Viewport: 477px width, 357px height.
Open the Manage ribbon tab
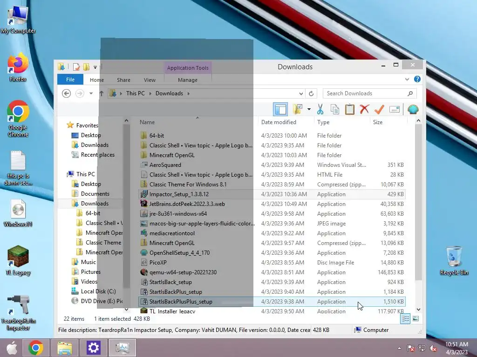(x=188, y=80)
